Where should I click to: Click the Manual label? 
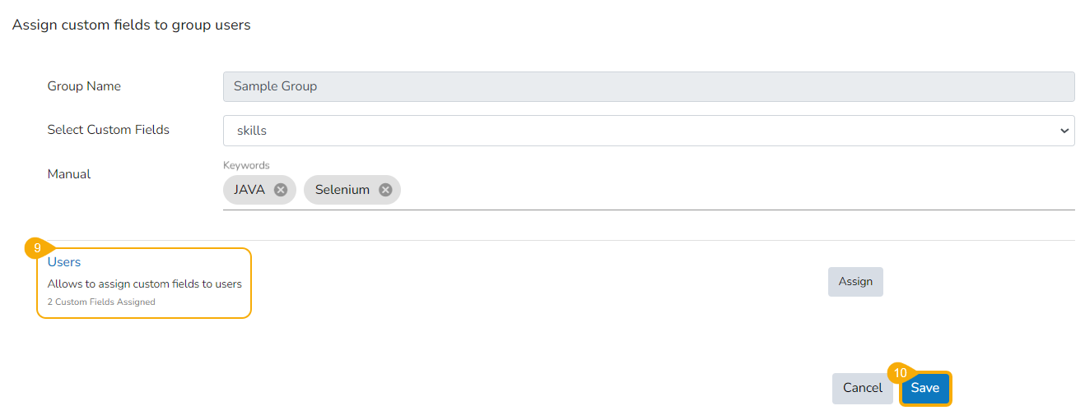69,174
